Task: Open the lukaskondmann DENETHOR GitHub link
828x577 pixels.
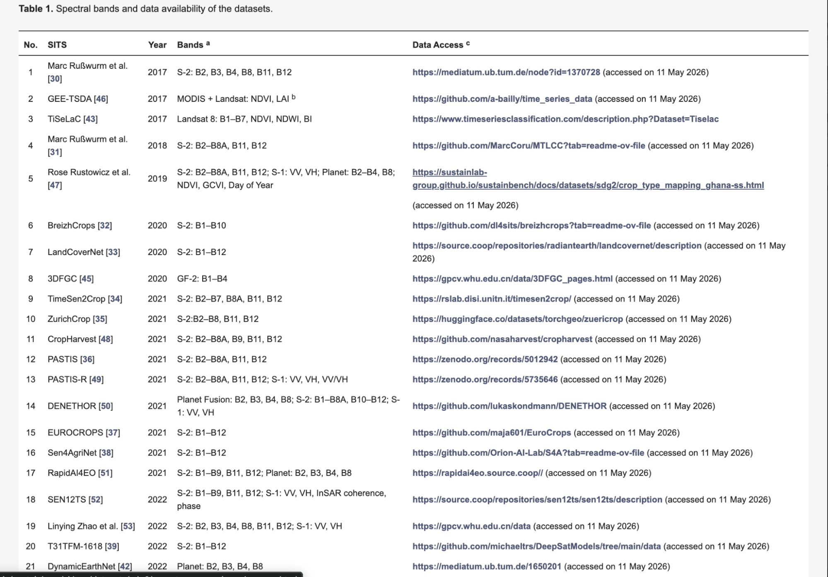Action: [509, 406]
